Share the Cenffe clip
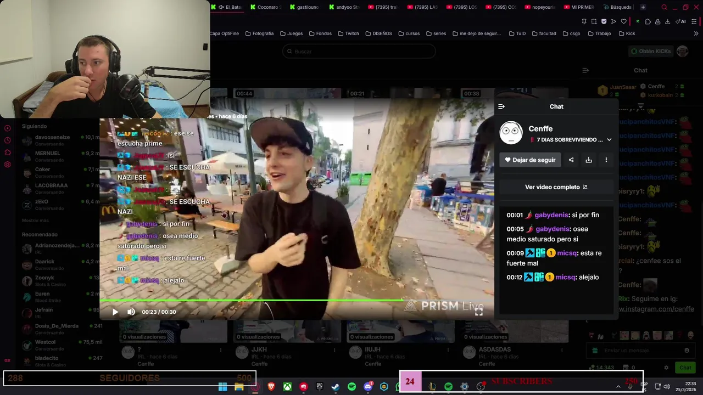This screenshot has width=703, height=395. [571, 160]
